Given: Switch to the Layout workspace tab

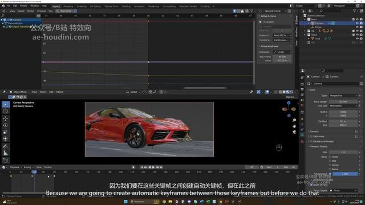Looking at the screenshot, I should click(x=56, y=6).
